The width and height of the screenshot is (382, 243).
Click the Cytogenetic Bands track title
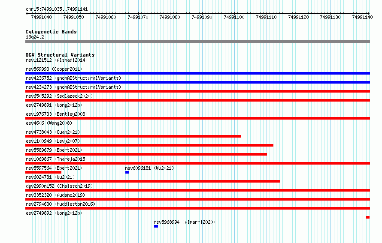(51, 32)
